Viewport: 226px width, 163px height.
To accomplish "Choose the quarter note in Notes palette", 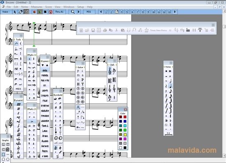I will pos(171,86).
